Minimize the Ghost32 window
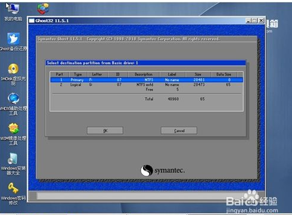 pyautogui.click(x=248, y=20)
